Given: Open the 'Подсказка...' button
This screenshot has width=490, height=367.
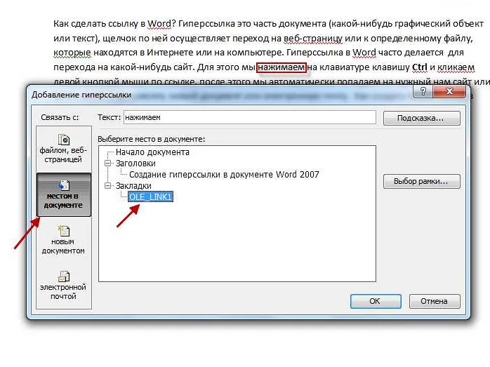Looking at the screenshot, I should pos(422,119).
